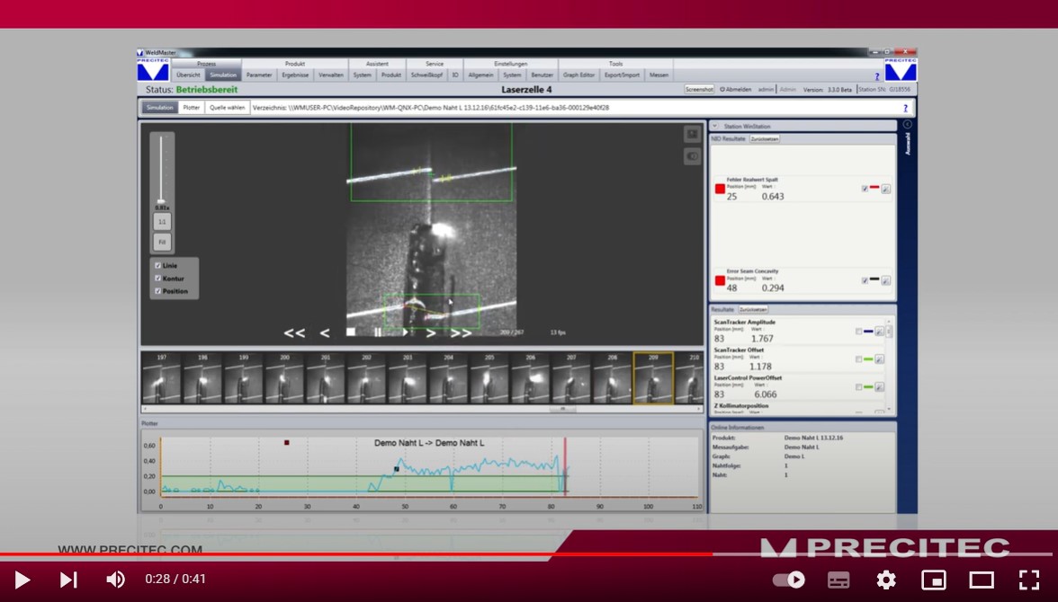Select frame thumbnail 197

tap(161, 378)
